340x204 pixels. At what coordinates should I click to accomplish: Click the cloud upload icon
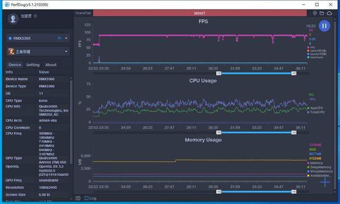(x=329, y=13)
